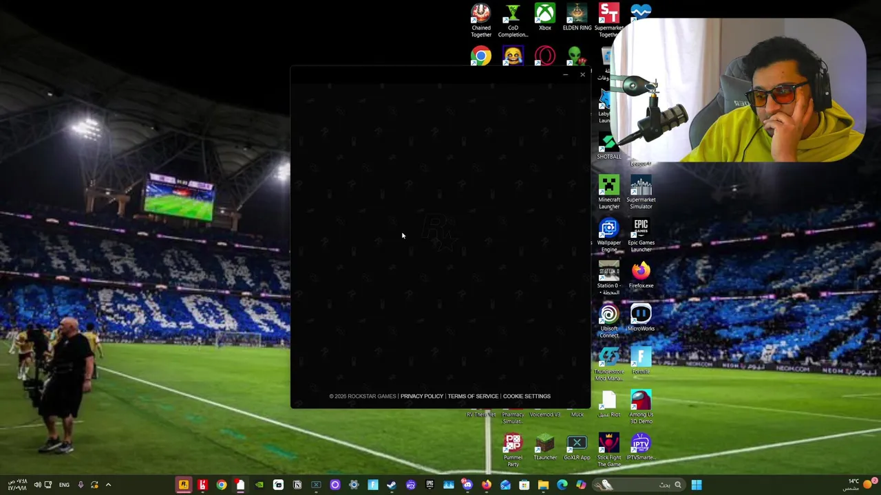Open Supermarket Simulator desktop shortcut
Screen dimensions: 881x495
[x=641, y=192]
